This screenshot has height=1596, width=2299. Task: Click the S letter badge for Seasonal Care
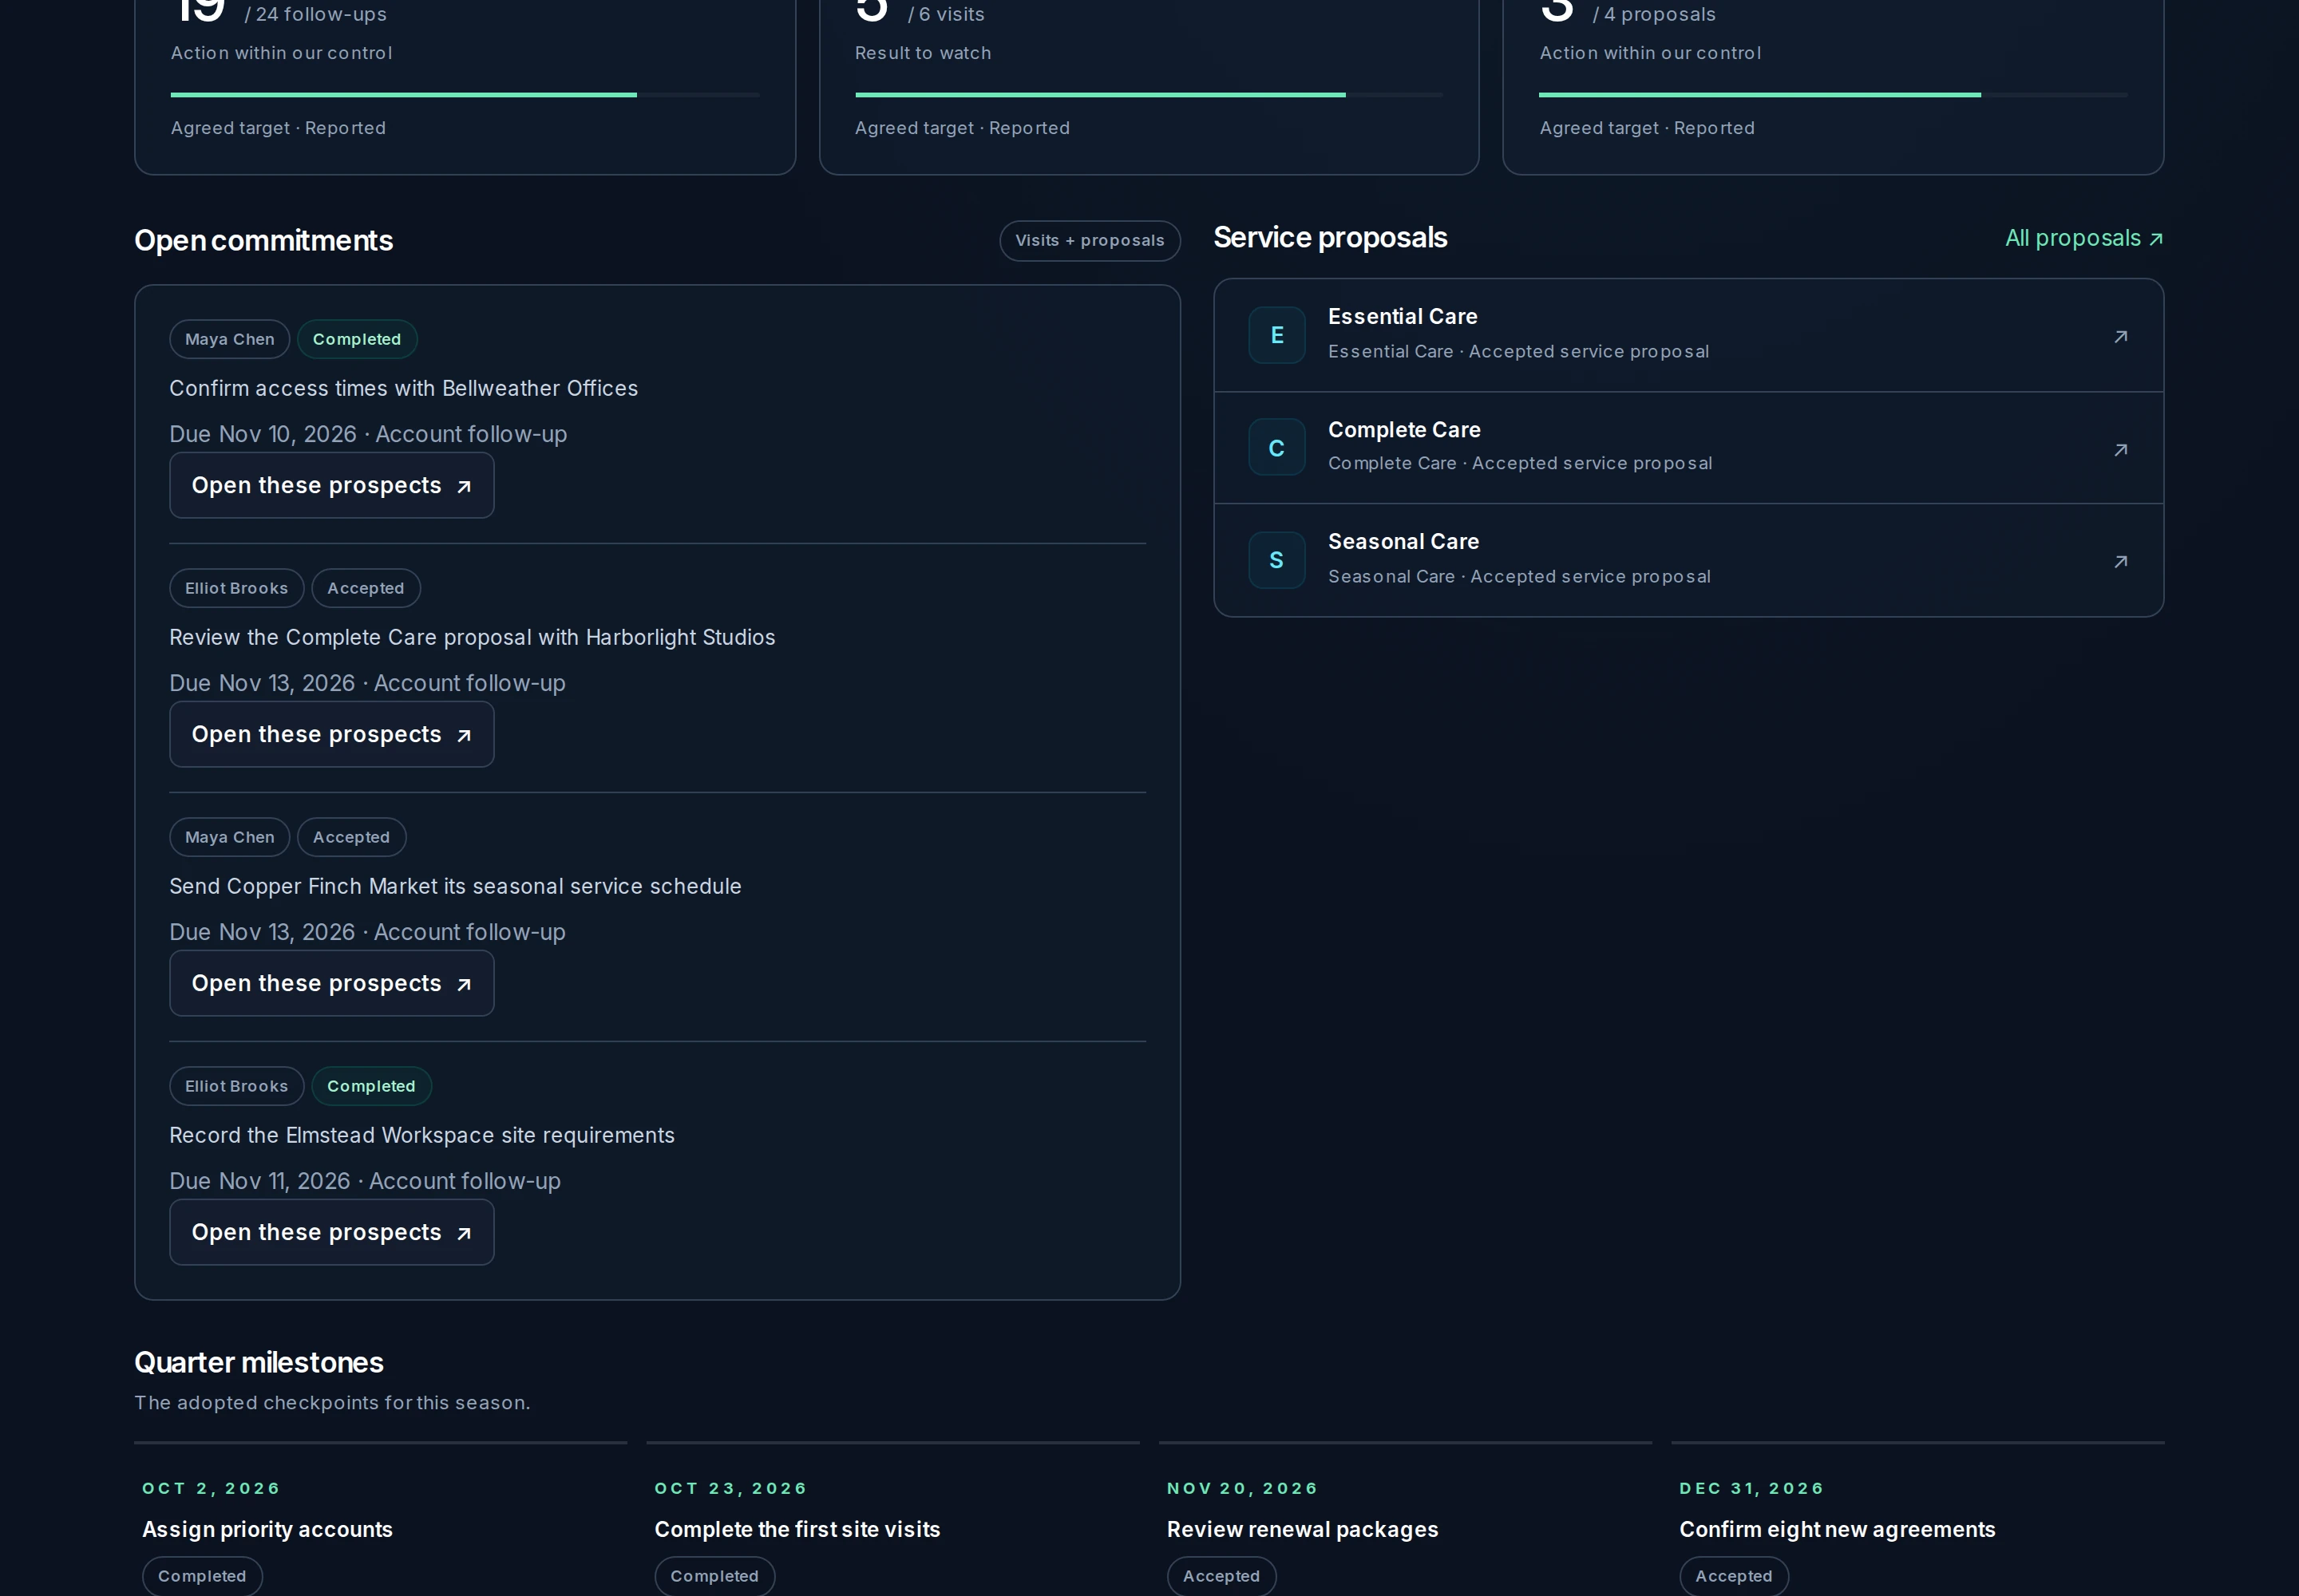coord(1276,560)
